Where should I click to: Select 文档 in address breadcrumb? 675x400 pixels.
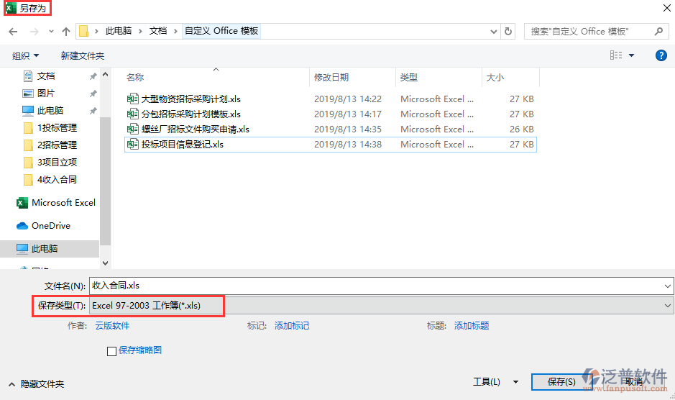[x=158, y=31]
